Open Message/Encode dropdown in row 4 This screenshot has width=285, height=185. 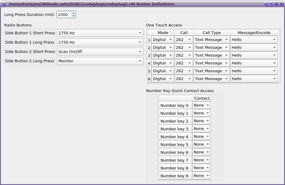[x=254, y=63]
